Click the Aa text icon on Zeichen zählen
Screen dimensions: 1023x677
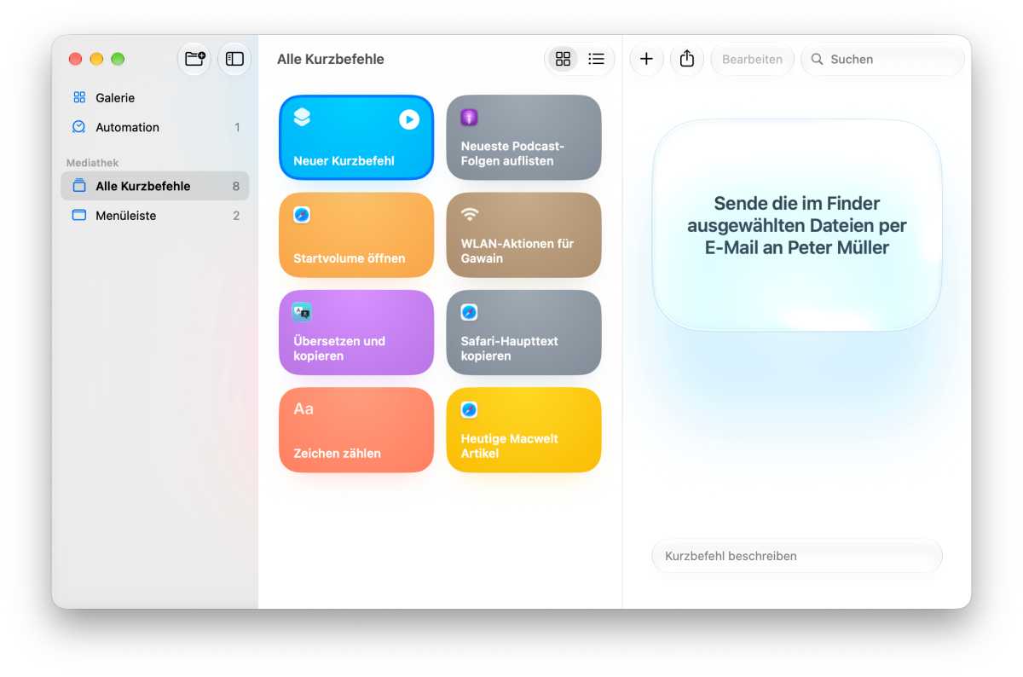(x=303, y=409)
